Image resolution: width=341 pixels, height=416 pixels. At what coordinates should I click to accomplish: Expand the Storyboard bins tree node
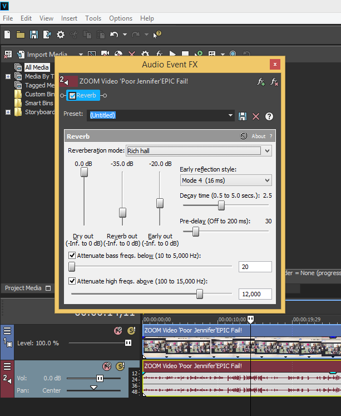pos(8,112)
